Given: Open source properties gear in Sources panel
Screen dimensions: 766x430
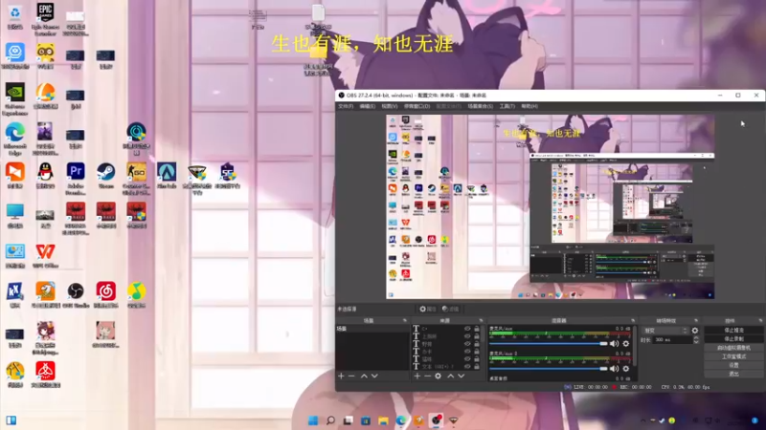Looking at the screenshot, I should (x=439, y=376).
